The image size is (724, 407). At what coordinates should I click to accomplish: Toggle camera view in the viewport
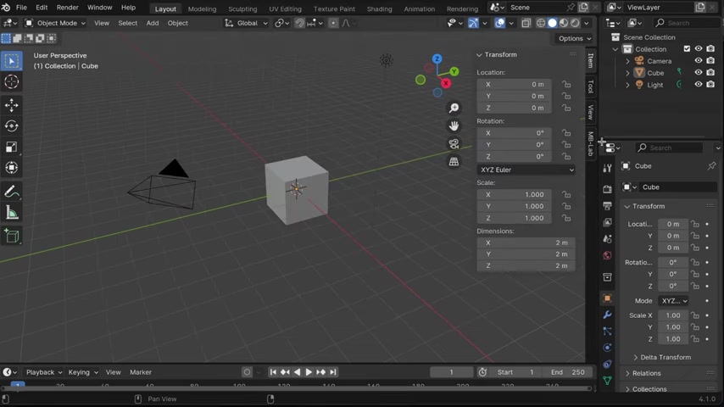(x=454, y=144)
